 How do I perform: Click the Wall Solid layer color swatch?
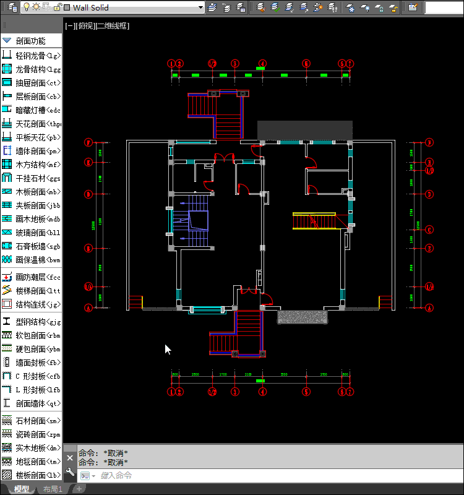[66, 7]
